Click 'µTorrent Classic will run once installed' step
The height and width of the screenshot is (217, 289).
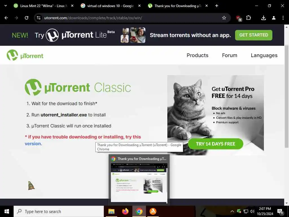(x=69, y=126)
